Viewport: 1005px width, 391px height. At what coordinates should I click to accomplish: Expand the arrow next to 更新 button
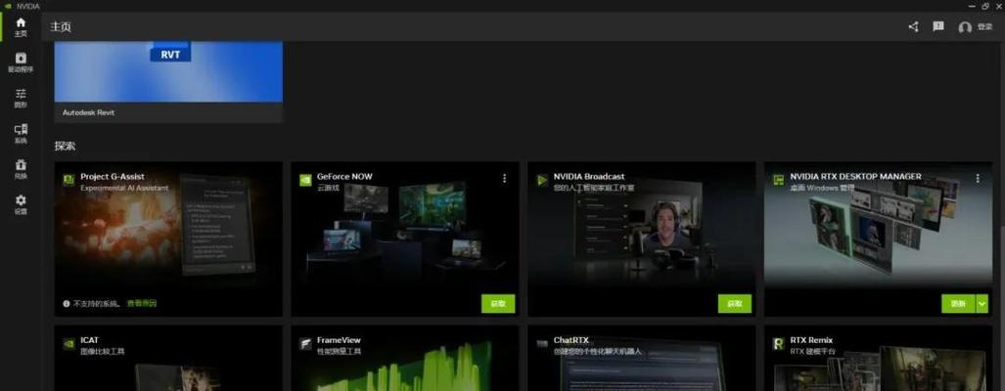[982, 304]
